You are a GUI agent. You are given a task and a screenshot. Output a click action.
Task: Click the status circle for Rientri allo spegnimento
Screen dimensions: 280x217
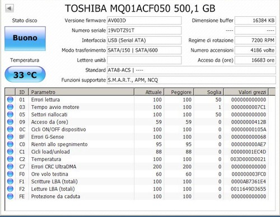(x=10, y=144)
